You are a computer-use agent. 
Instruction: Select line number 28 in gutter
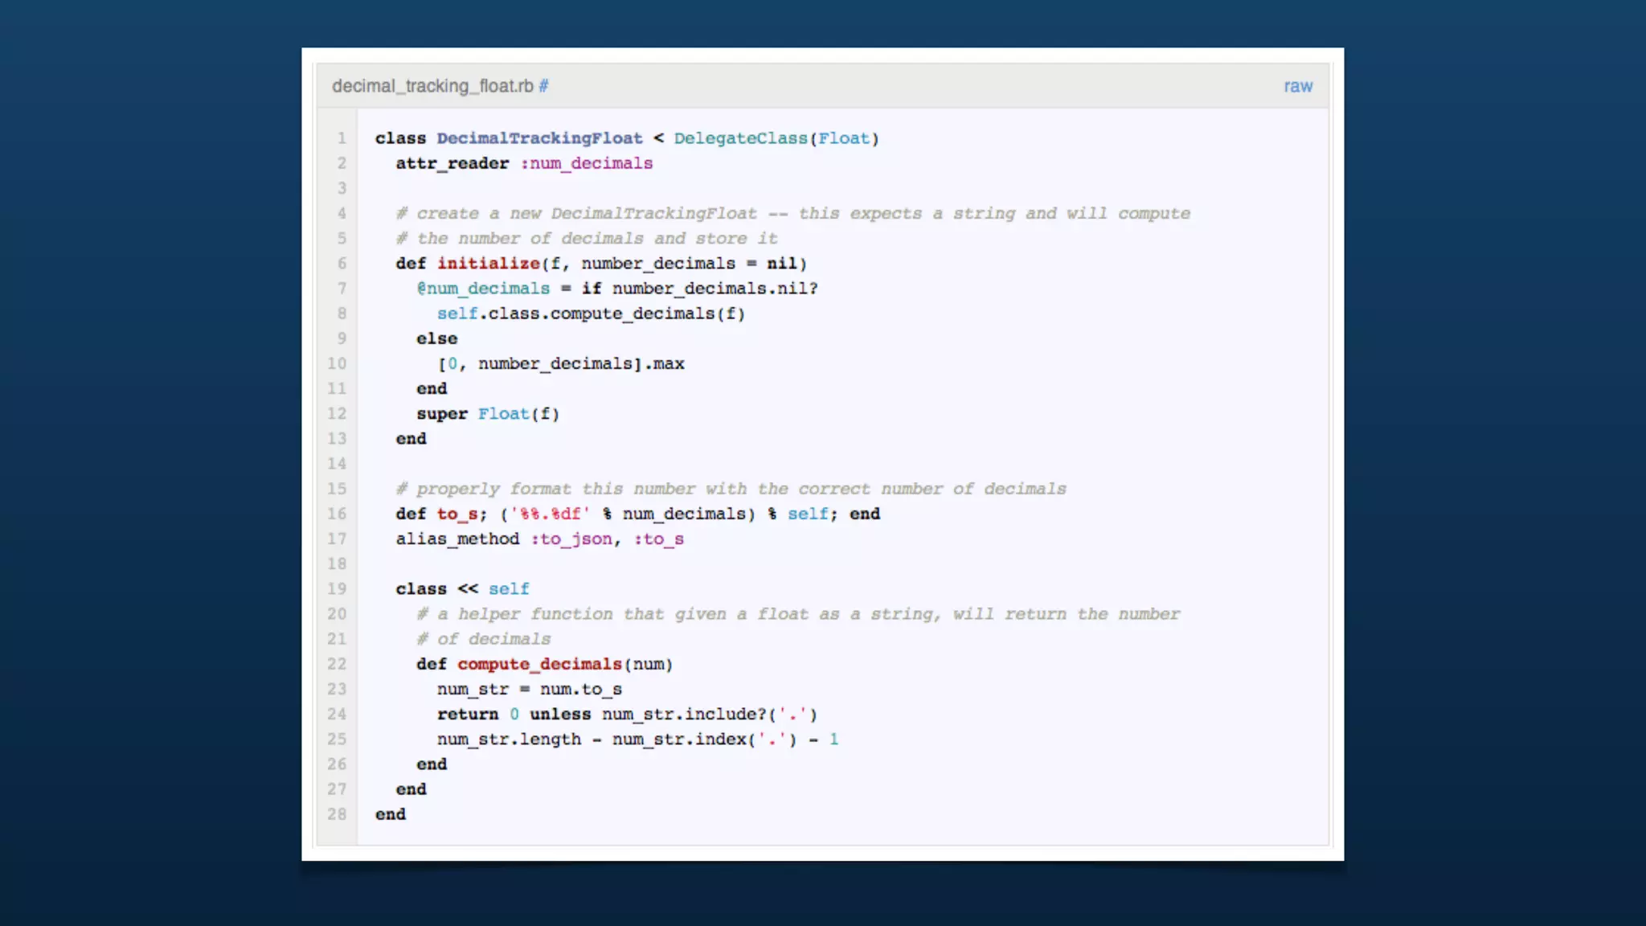tap(337, 814)
